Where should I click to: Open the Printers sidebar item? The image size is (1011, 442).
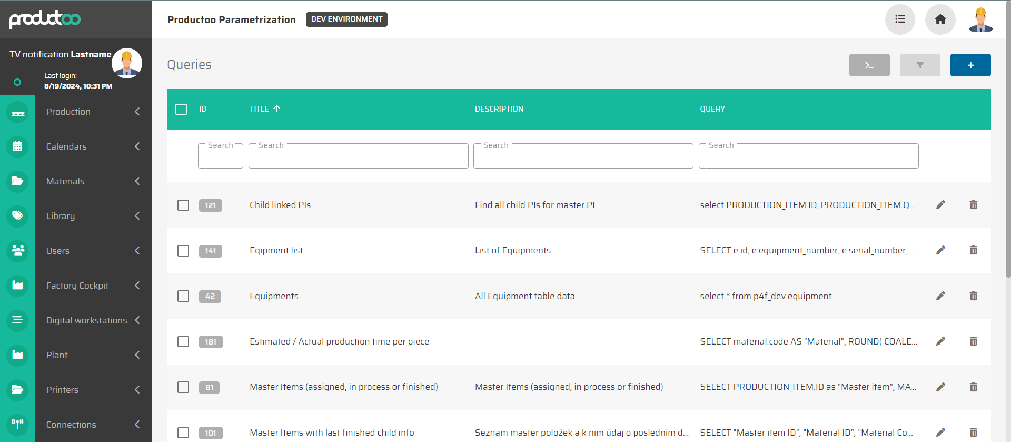[x=62, y=390]
